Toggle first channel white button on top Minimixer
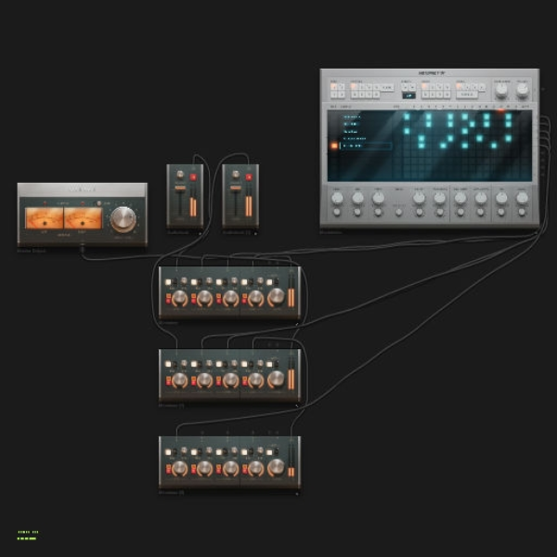Viewport: 557px width, 557px height. [x=168, y=282]
